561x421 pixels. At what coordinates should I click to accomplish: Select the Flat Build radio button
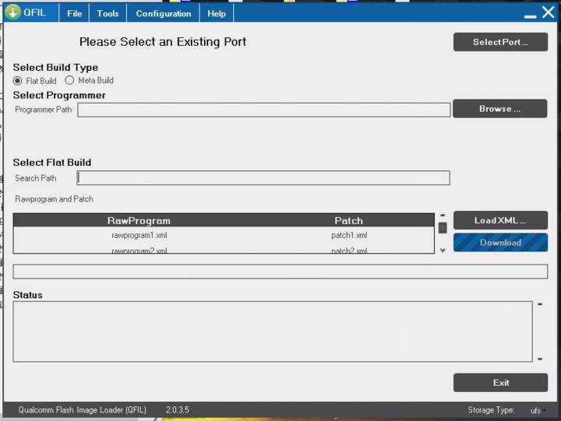click(x=17, y=81)
